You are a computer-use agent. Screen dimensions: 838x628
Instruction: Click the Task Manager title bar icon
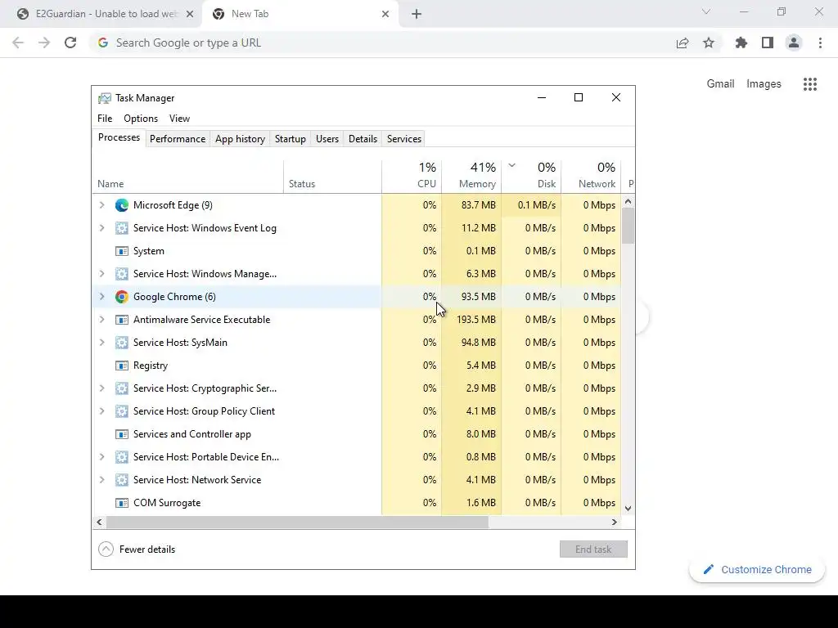tap(105, 98)
